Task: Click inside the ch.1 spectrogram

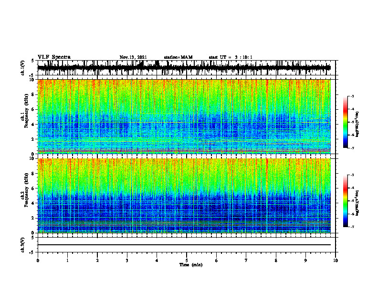Action: [184, 116]
